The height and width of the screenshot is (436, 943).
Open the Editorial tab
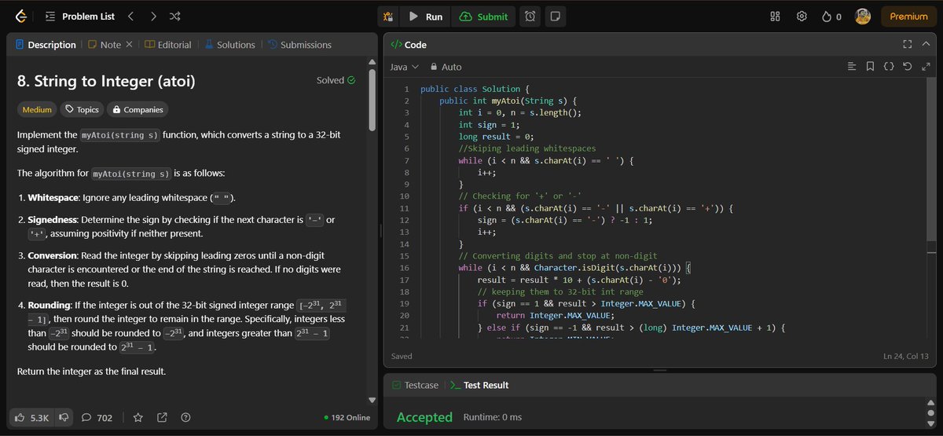pos(168,45)
